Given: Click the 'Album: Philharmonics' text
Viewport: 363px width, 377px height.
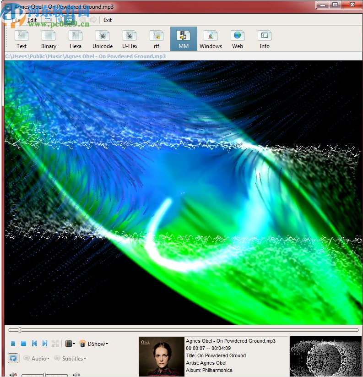Looking at the screenshot, I should (209, 370).
